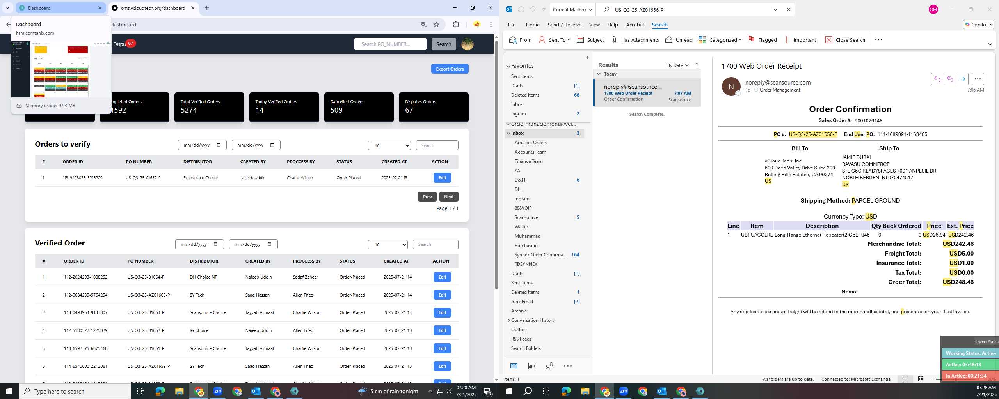This screenshot has width=999, height=399.
Task: Click the Send/Receive sync icon in Outlook title bar
Action: 521,9
